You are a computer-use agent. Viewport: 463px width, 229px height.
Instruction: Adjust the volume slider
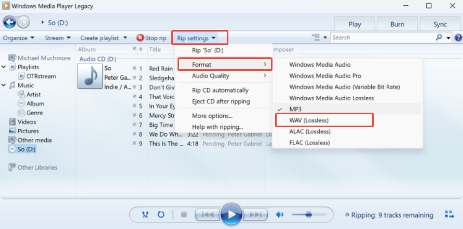coord(309,215)
